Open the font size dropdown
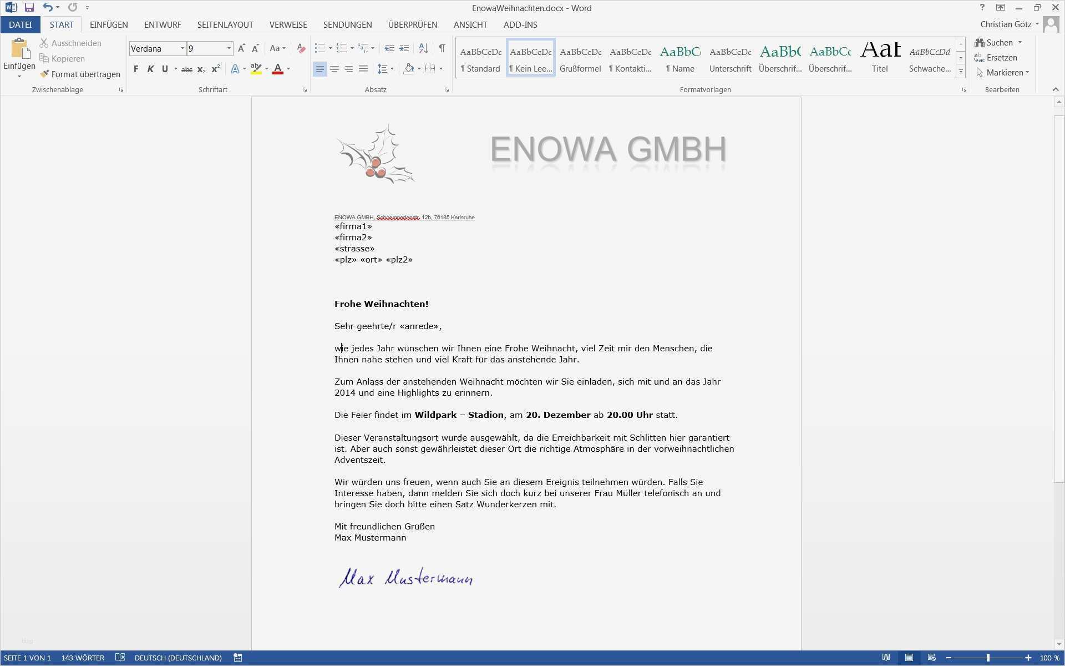The image size is (1065, 666). [x=229, y=49]
